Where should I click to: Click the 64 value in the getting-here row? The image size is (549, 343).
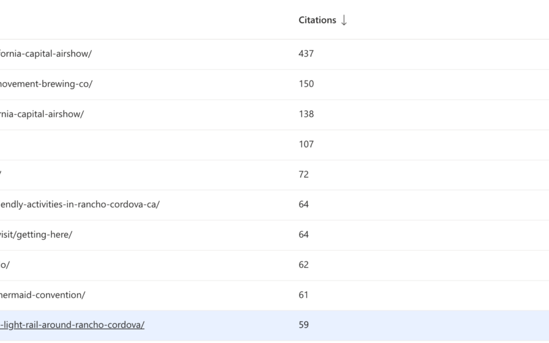pyautogui.click(x=303, y=234)
